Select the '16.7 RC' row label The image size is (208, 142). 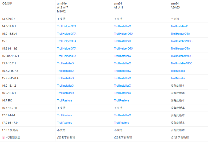7,100
